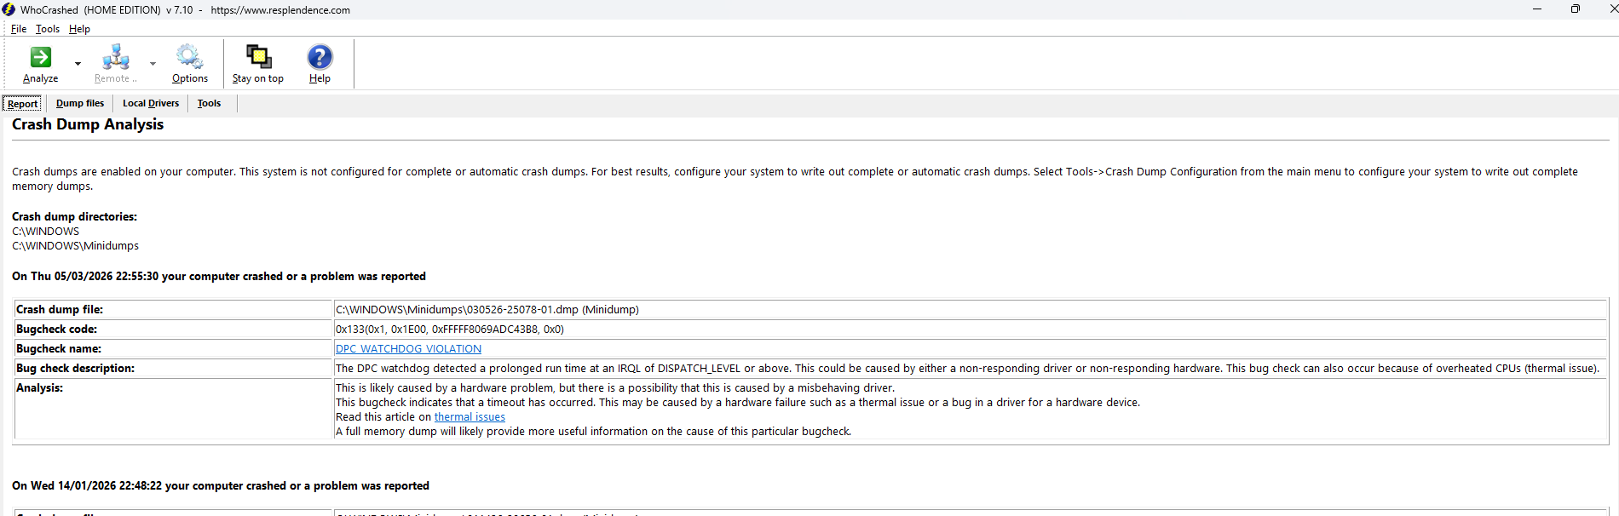The width and height of the screenshot is (1619, 516).
Task: Open Options with the gears icon
Action: coord(189,57)
